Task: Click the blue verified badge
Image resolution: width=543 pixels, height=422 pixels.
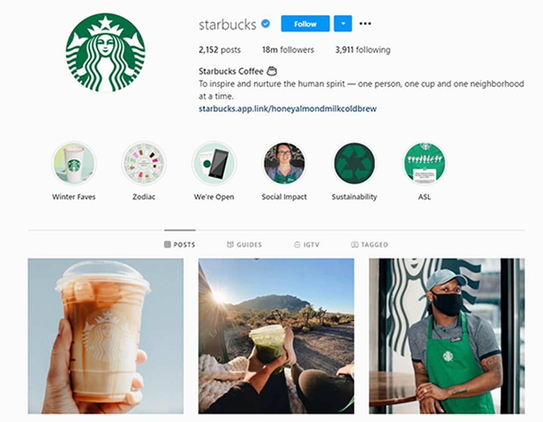Action: click(x=266, y=24)
